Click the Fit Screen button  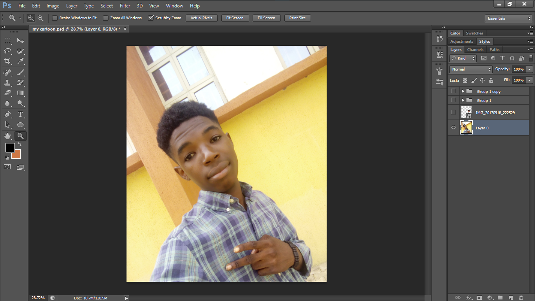pyautogui.click(x=235, y=18)
